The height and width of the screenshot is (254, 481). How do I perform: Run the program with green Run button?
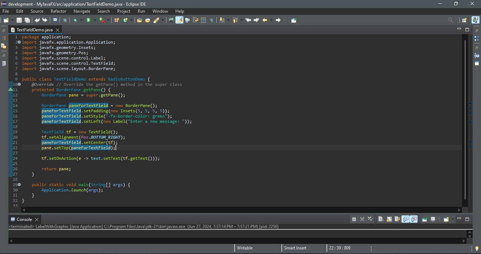88,20
